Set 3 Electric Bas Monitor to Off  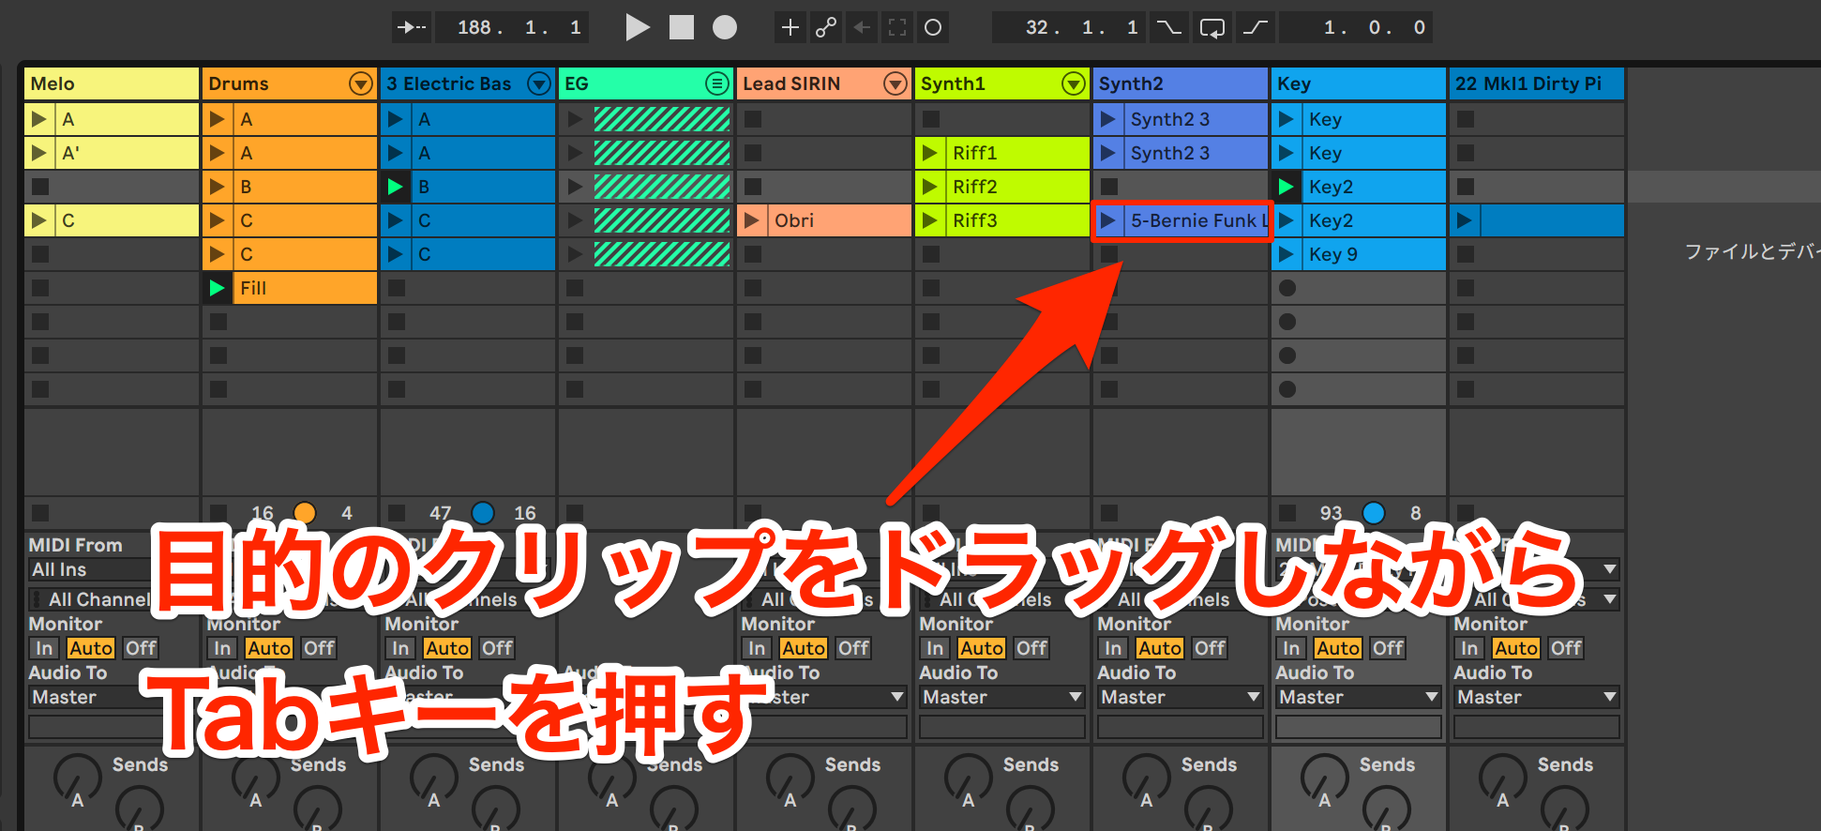point(497,648)
